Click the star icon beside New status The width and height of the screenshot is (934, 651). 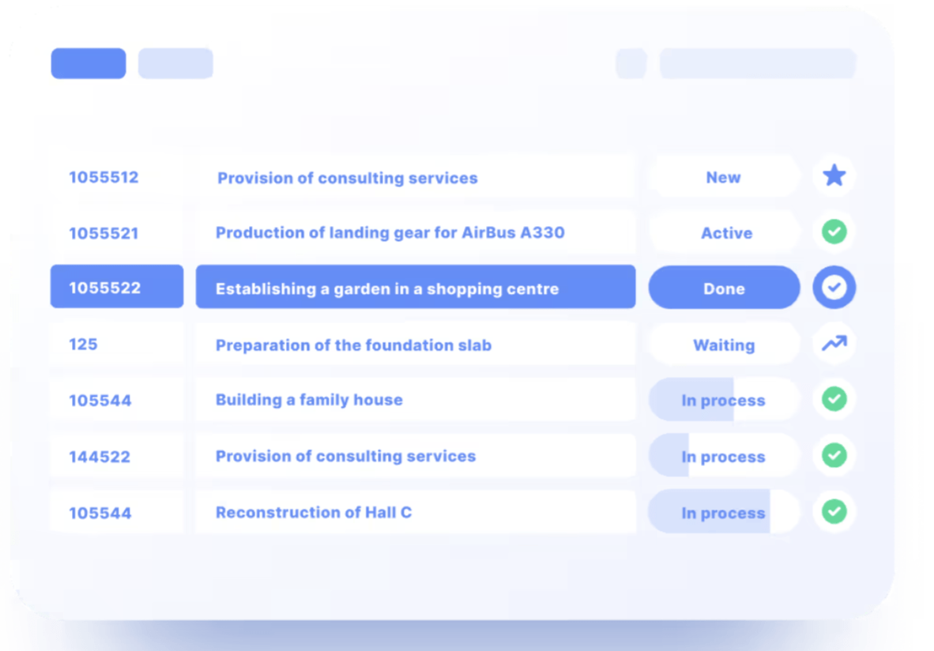click(x=834, y=176)
